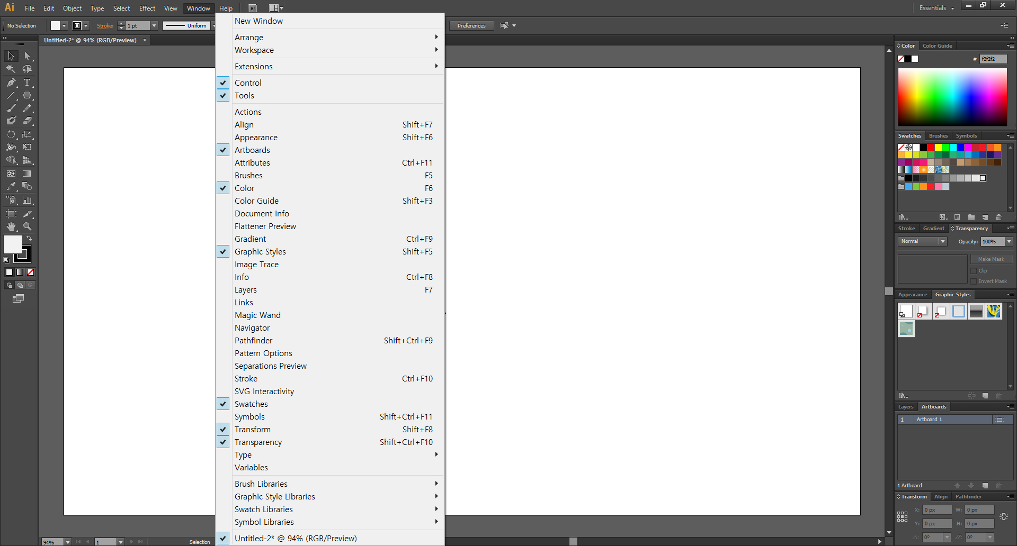Open the Type submenu
Image resolution: width=1017 pixels, height=546 pixels.
[x=329, y=455]
